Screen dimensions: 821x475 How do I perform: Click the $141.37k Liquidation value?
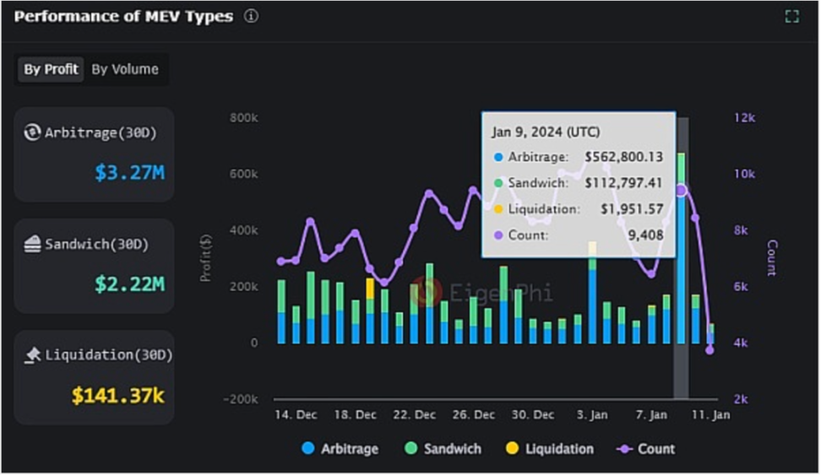117,395
